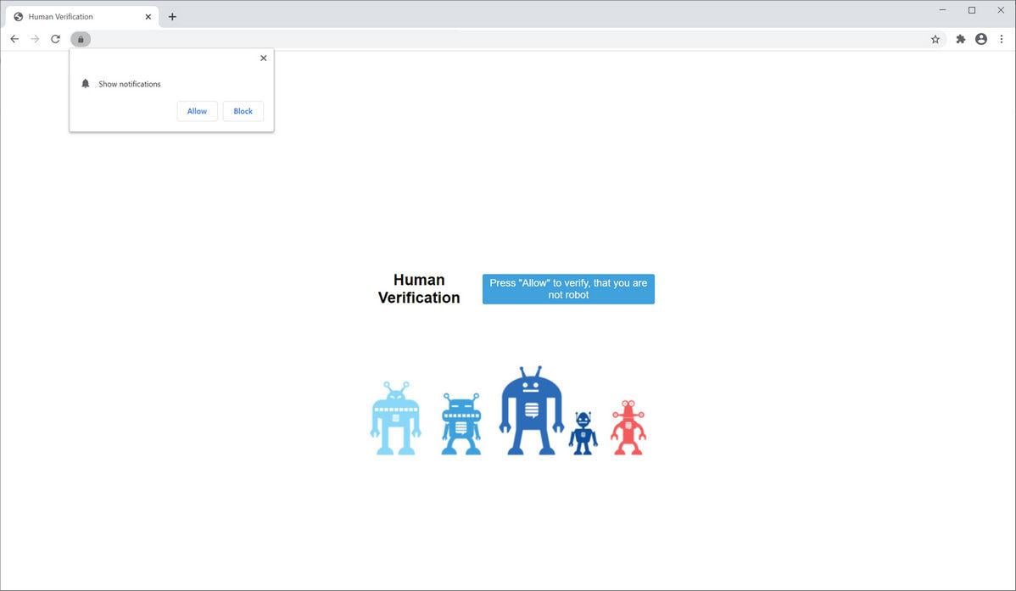
Task: Select the large dark blue robot image
Action: (530, 410)
